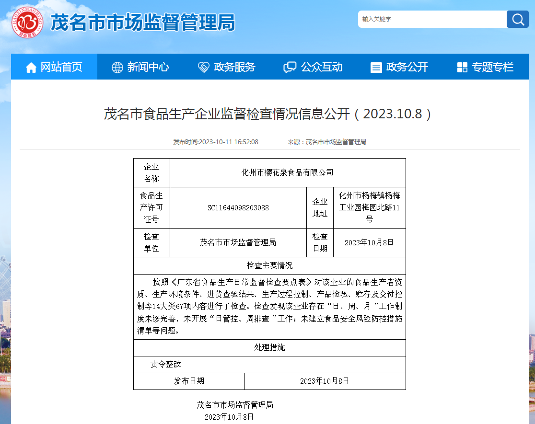Click the red Maoming city logo emblem
Image resolution: width=535 pixels, height=424 pixels.
pyautogui.click(x=27, y=22)
